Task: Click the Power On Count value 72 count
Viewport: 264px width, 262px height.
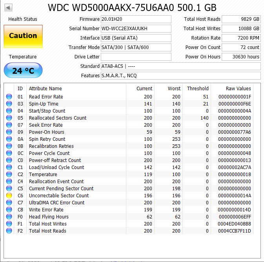Action: coord(241,47)
